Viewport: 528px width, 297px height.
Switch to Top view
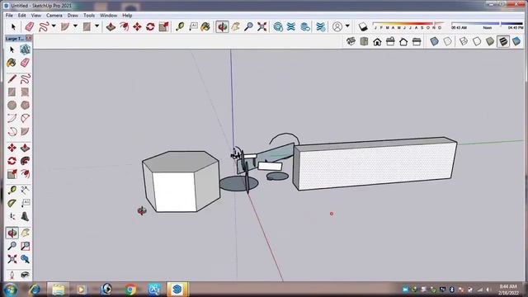pyautogui.click(x=364, y=41)
